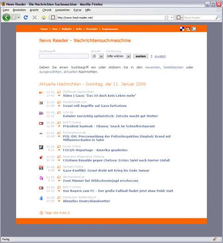Image resolution: width=223 pixels, height=243 pixels.
Task: Open the erweitert search link
Action: (160, 56)
